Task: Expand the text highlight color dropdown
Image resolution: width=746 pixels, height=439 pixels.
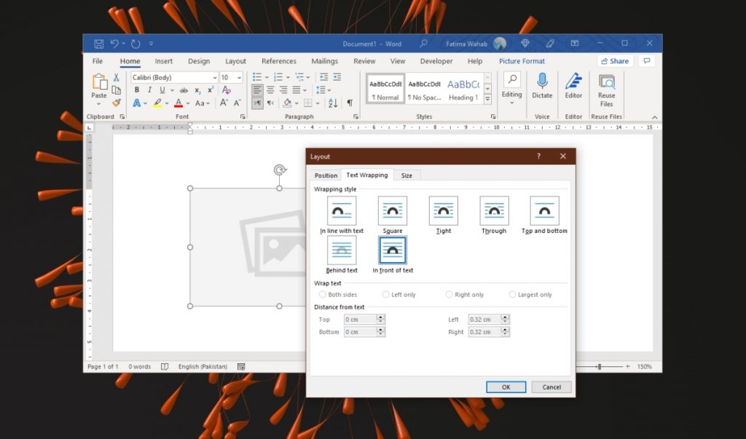Action: (x=165, y=104)
